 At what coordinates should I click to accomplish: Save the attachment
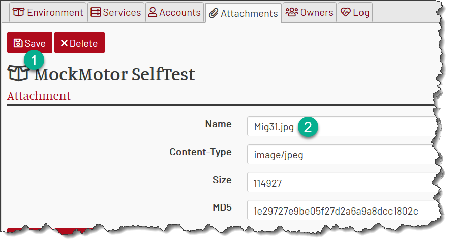point(30,43)
